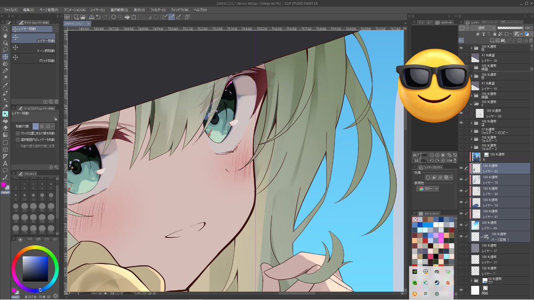The image size is (534, 300).
Task: Enable クリック位置にある対象を移動 checkbox
Action: [17, 133]
